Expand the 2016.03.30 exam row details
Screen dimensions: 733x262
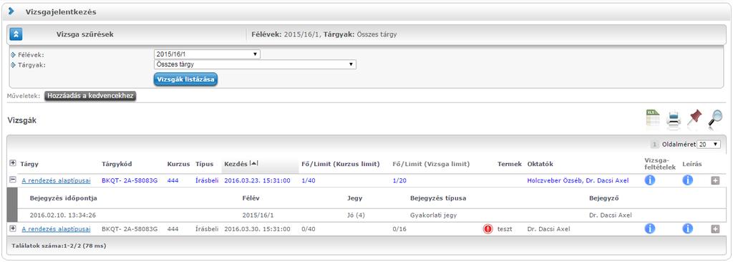click(13, 228)
